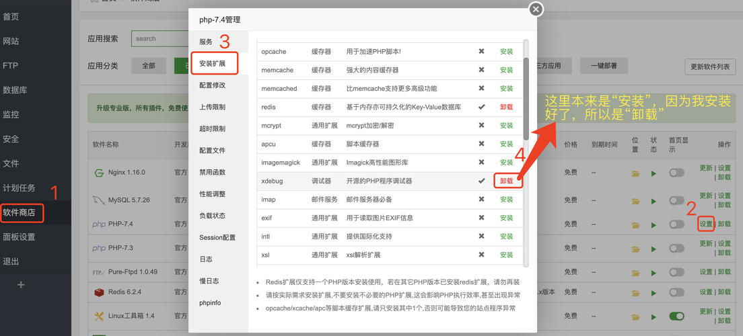Screen dimensions: 743x336
Task: Uninstall the xdebug extension
Action: (x=506, y=181)
